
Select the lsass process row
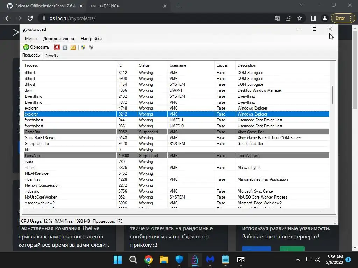pyautogui.click(x=177, y=161)
